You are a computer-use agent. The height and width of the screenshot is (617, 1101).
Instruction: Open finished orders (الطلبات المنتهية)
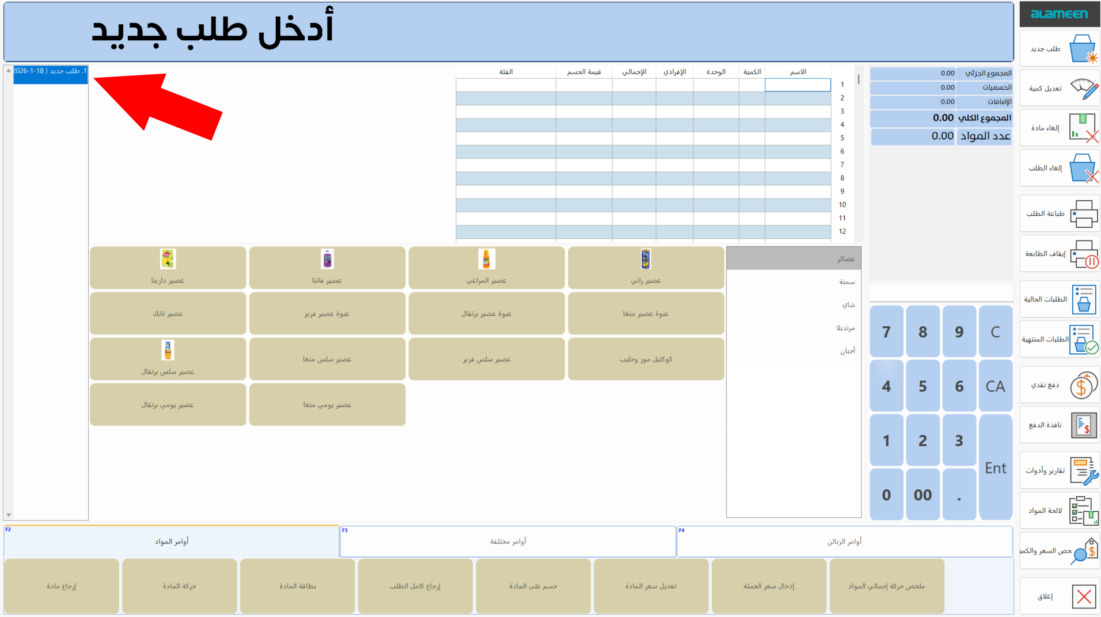(x=1059, y=340)
